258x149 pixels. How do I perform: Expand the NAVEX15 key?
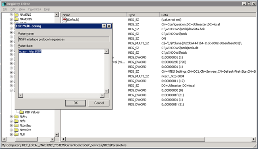click(11, 19)
